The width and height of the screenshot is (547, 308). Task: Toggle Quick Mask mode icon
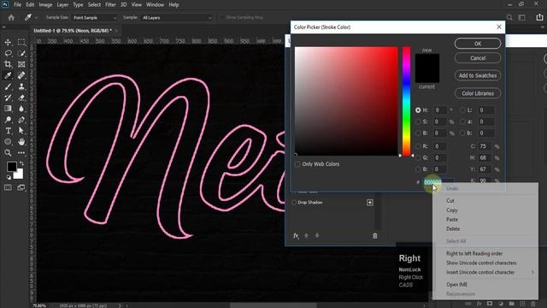point(8,188)
